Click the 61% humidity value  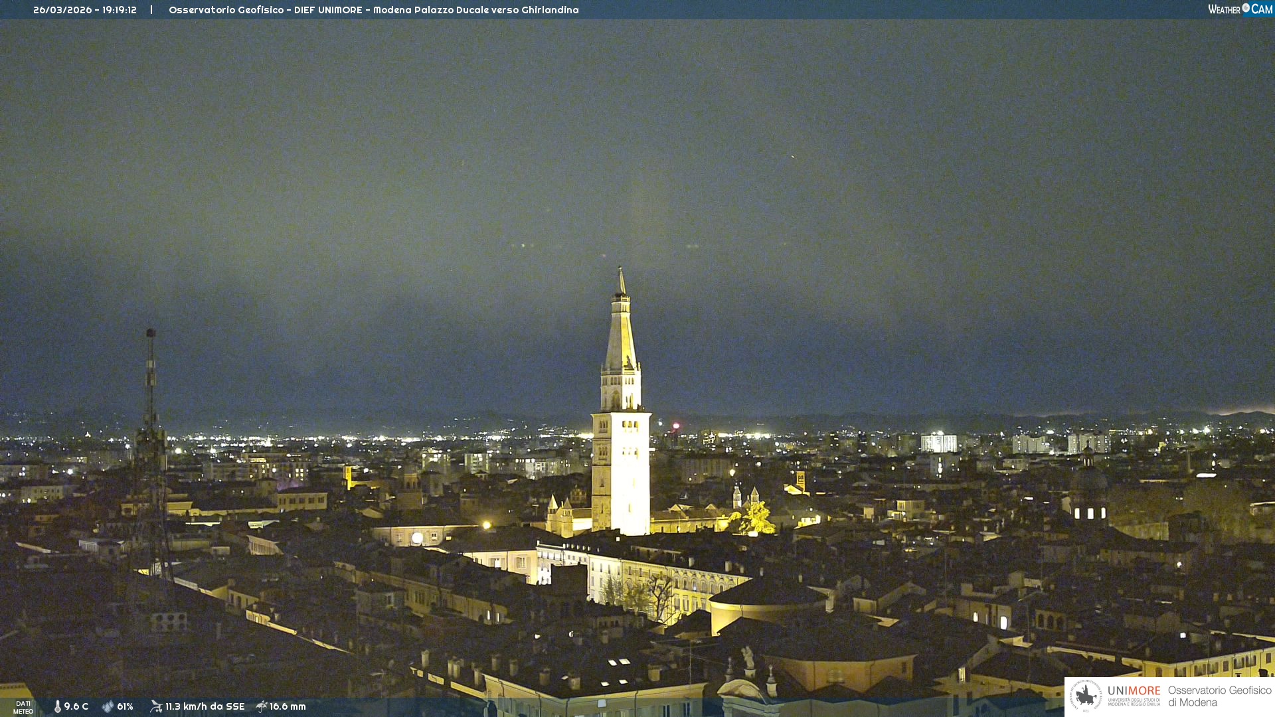coord(125,706)
